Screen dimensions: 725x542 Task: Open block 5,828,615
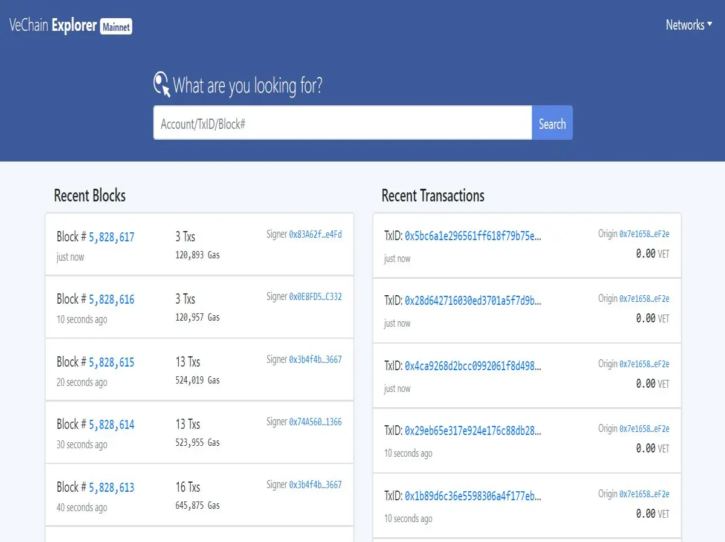click(112, 362)
